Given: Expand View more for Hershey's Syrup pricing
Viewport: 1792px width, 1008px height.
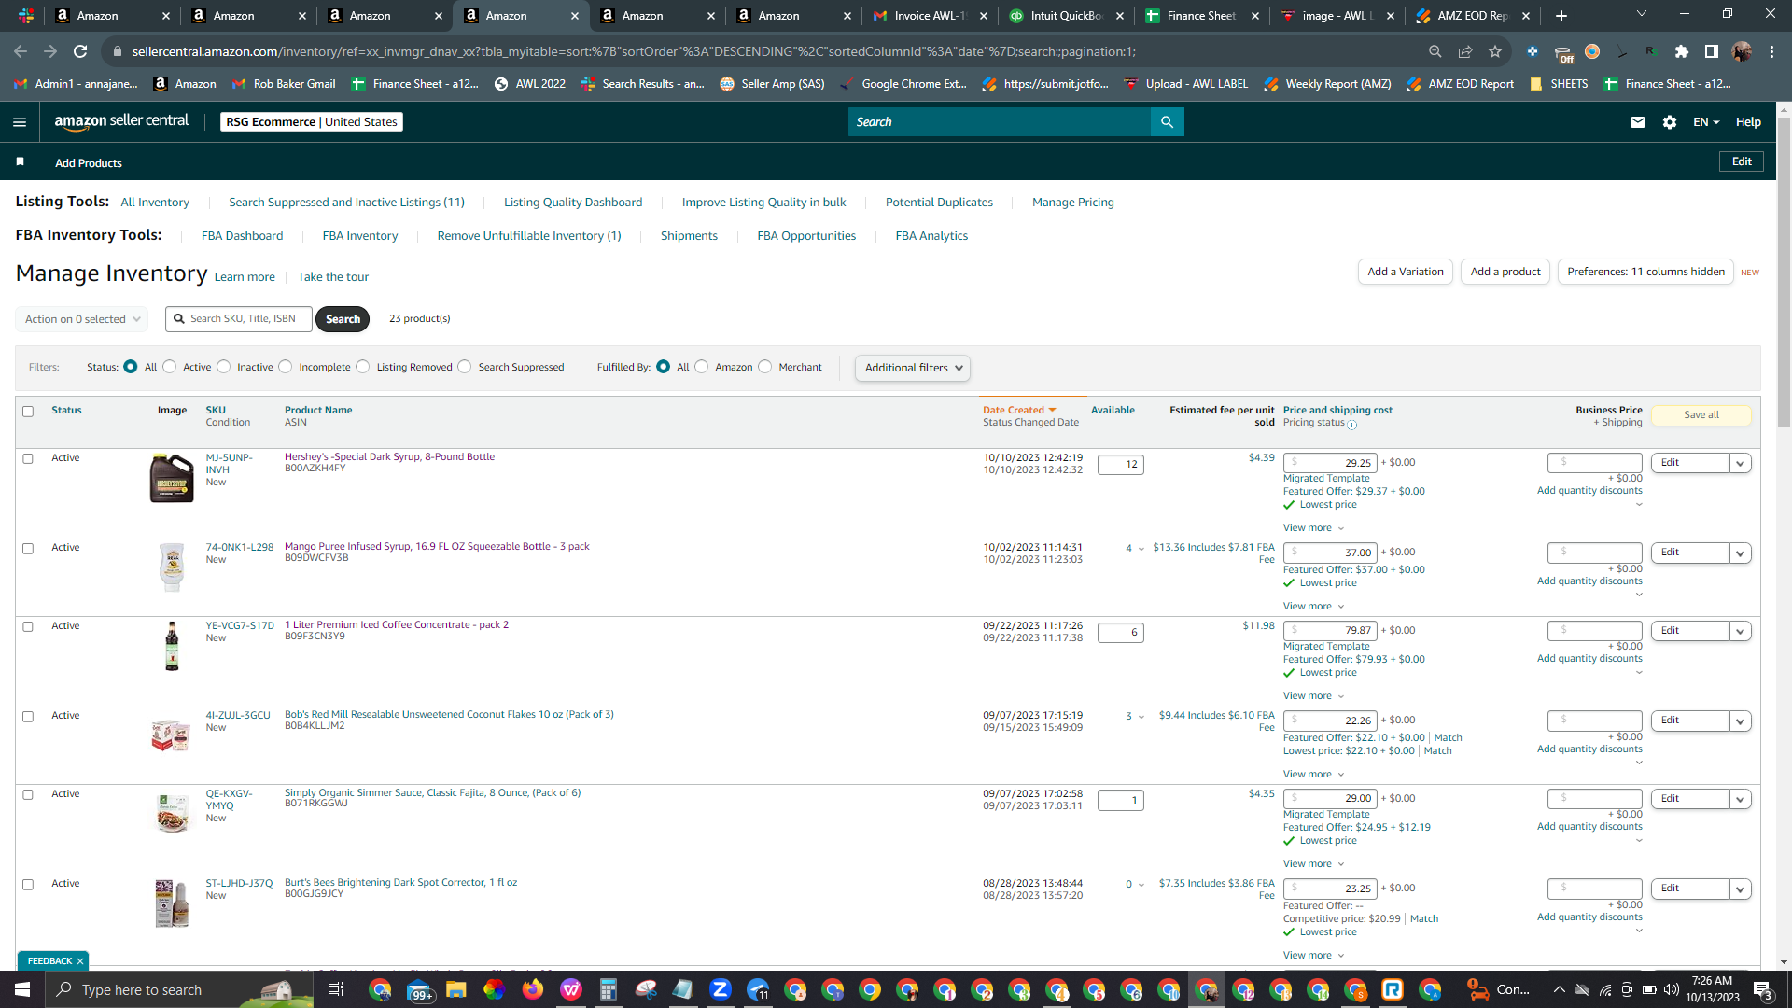Looking at the screenshot, I should tap(1313, 528).
